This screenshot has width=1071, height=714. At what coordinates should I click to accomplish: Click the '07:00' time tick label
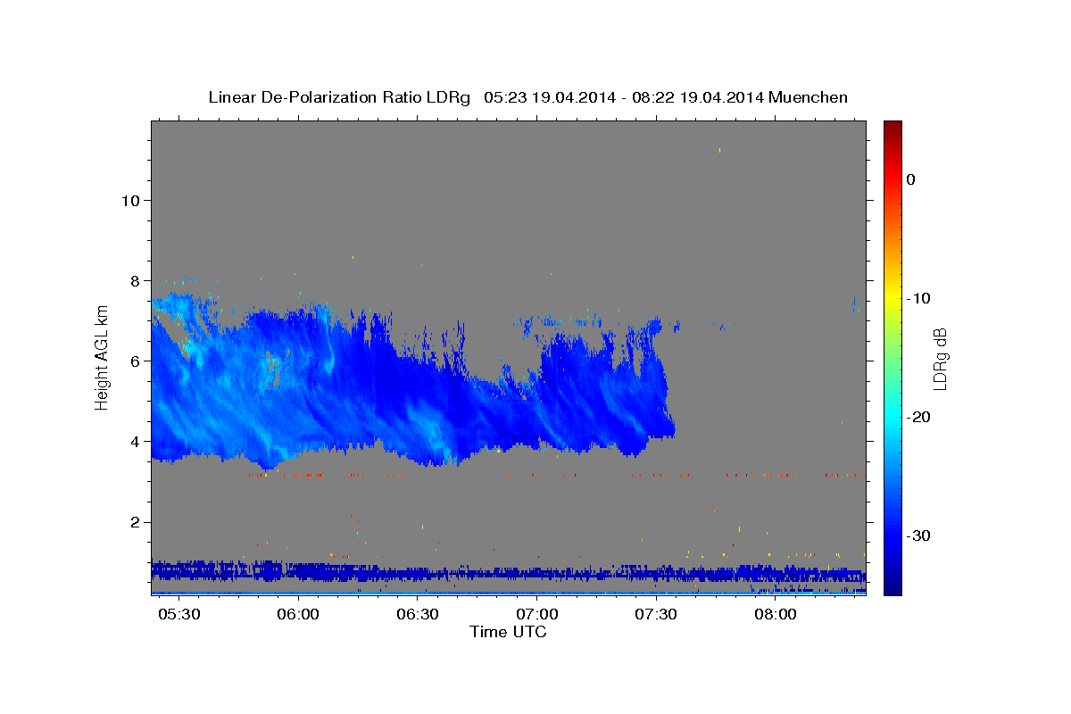pyautogui.click(x=537, y=615)
